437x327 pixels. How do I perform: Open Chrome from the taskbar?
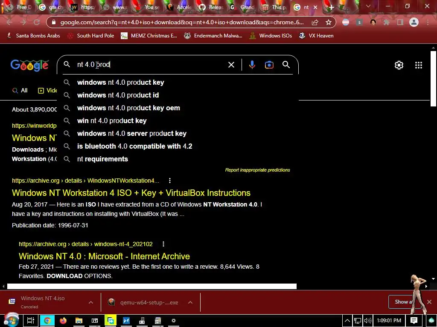(47, 321)
